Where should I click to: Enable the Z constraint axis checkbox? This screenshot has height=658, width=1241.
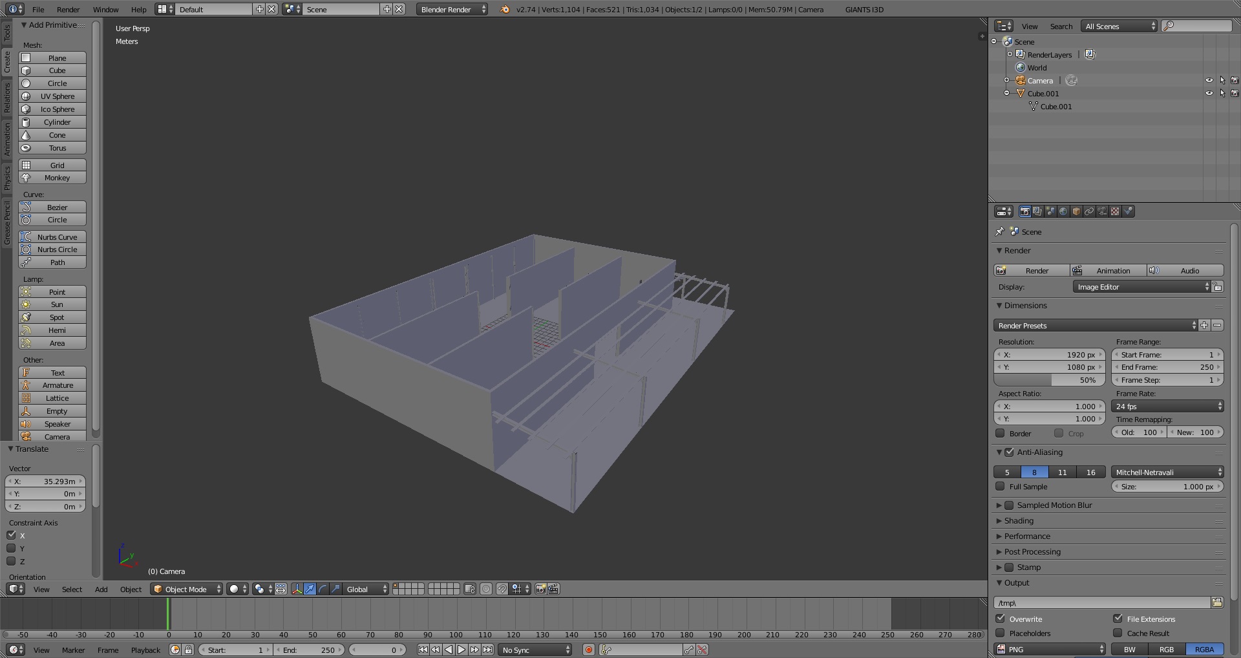pos(11,561)
